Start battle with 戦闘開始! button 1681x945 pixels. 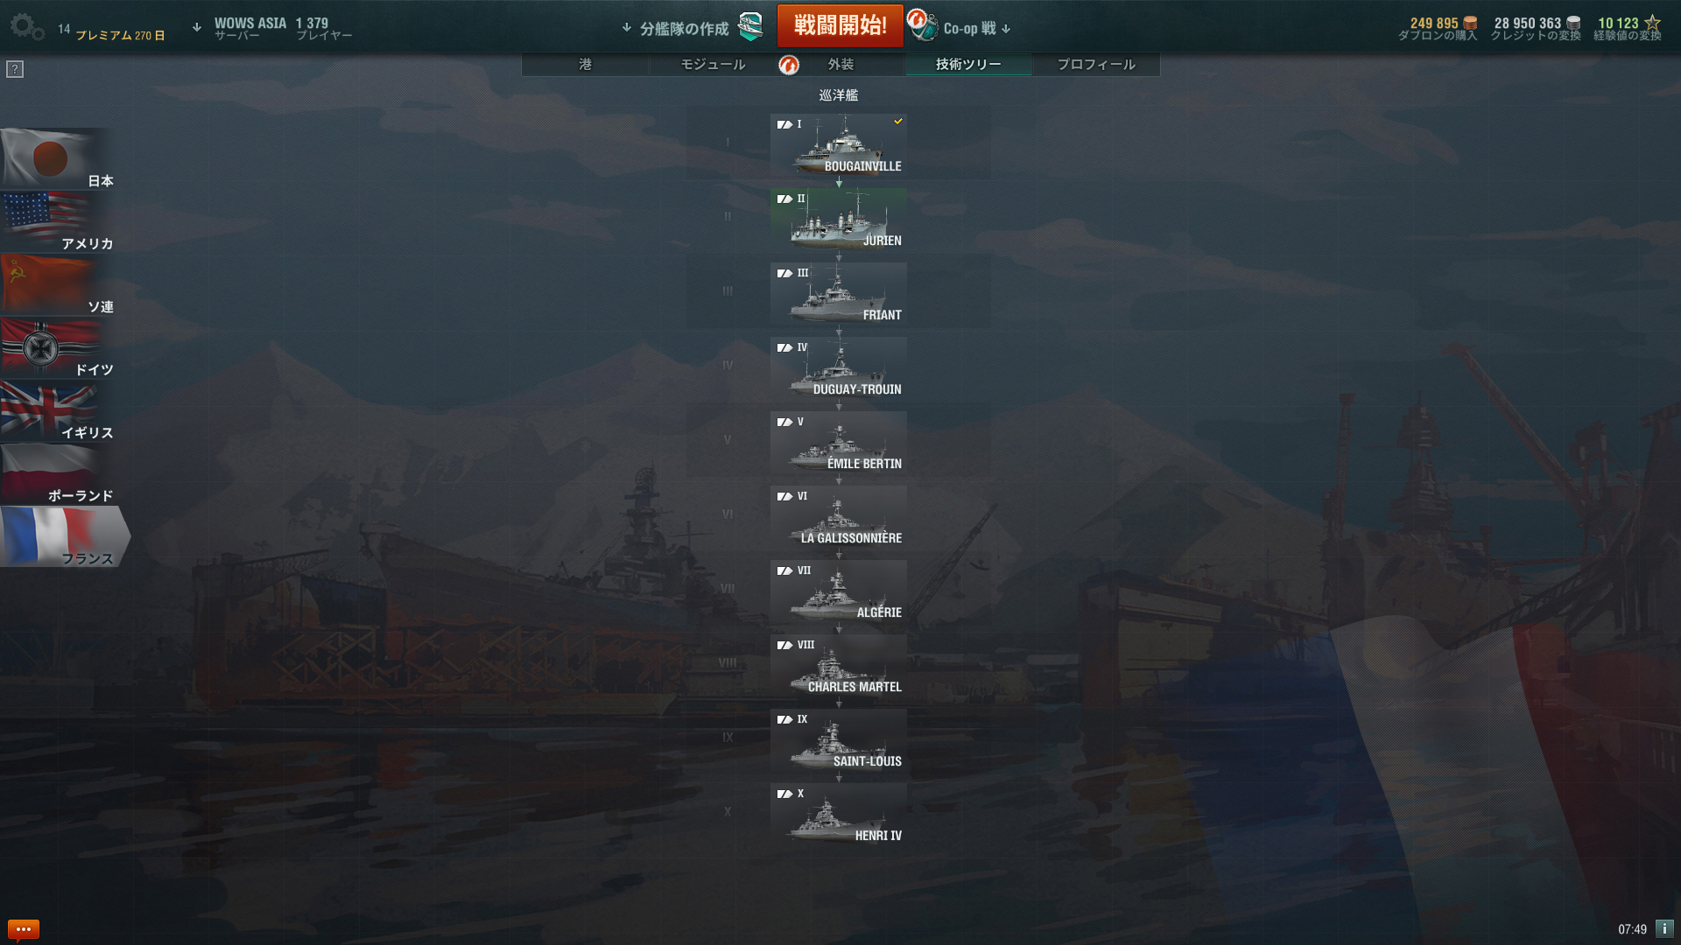pos(840,25)
